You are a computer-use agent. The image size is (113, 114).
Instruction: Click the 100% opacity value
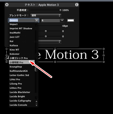click(65, 10)
